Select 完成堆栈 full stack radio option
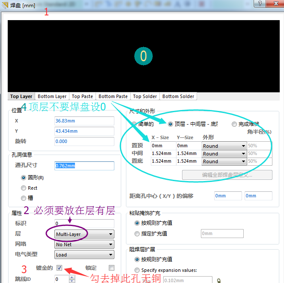This screenshot has height=283, width=284. tap(234, 124)
